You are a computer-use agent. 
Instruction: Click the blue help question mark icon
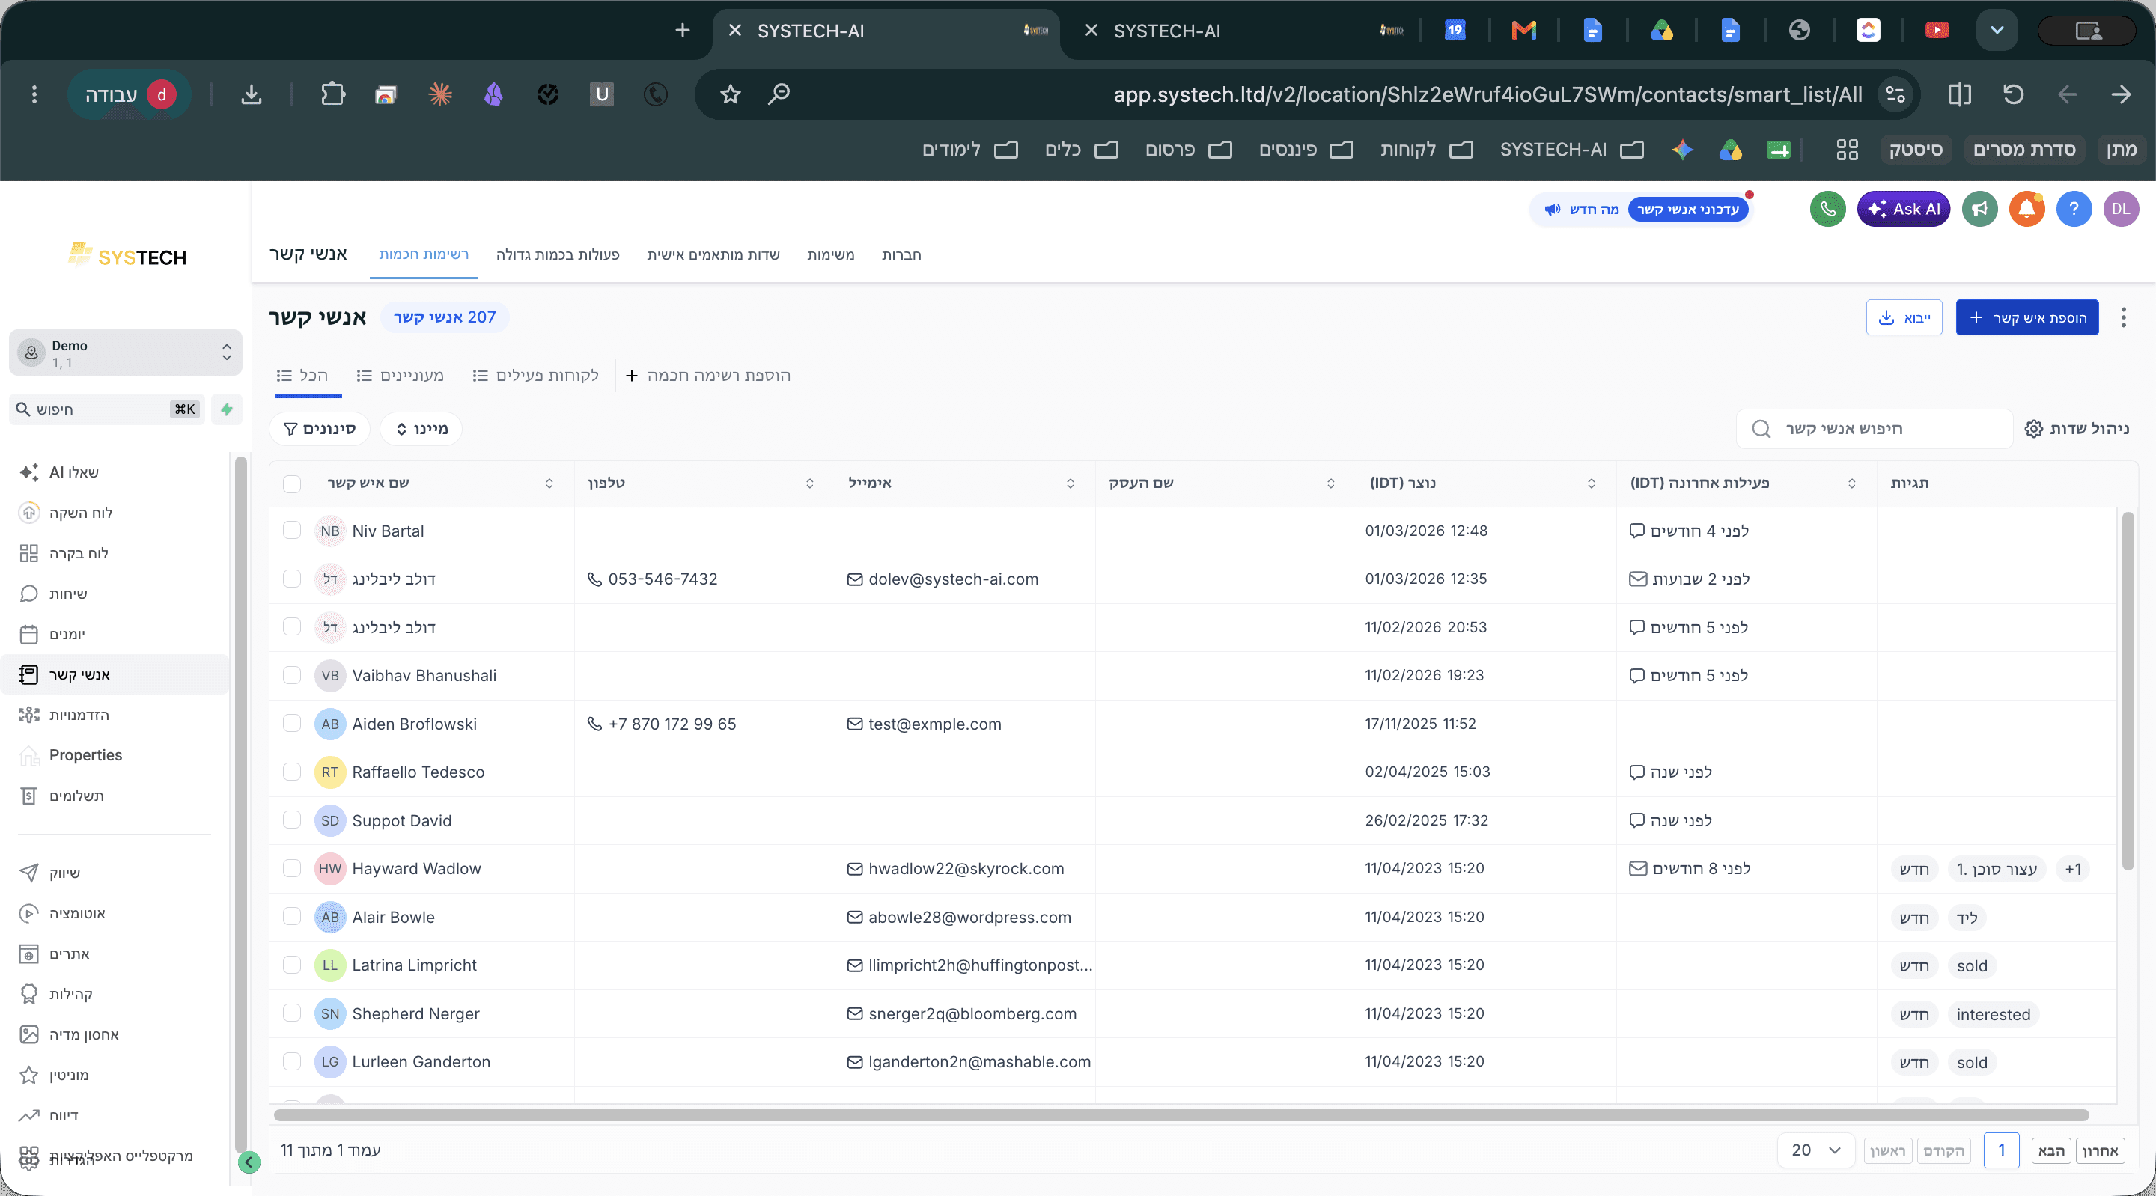(2074, 210)
